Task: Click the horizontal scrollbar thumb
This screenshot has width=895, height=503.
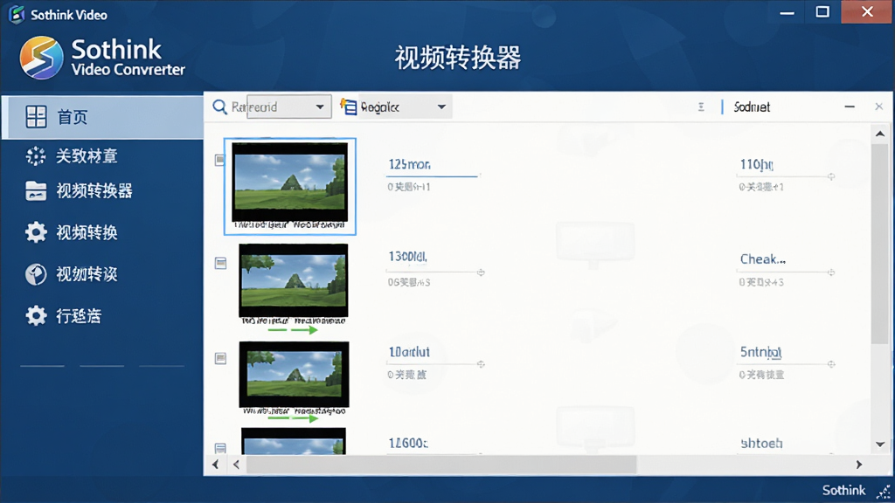Action: (441, 465)
